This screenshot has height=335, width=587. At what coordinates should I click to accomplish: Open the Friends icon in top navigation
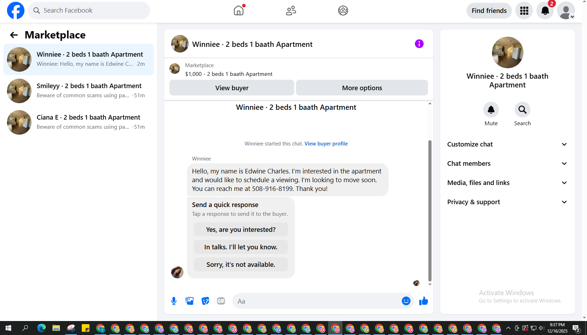(291, 10)
